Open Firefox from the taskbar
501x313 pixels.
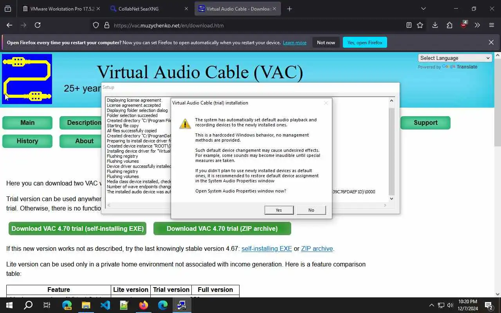tap(144, 305)
